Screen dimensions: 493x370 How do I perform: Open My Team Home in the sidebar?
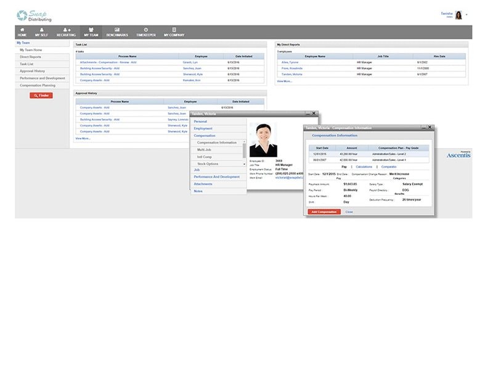click(31, 50)
